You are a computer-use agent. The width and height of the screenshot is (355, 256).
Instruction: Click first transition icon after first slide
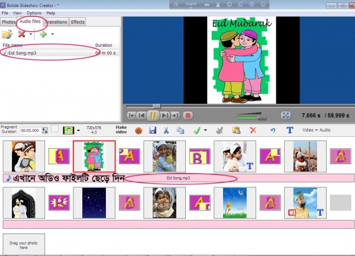click(x=59, y=156)
